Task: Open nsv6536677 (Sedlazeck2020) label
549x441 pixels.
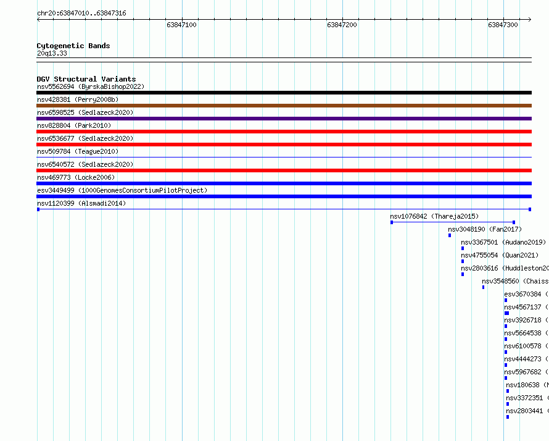Action: coord(85,138)
